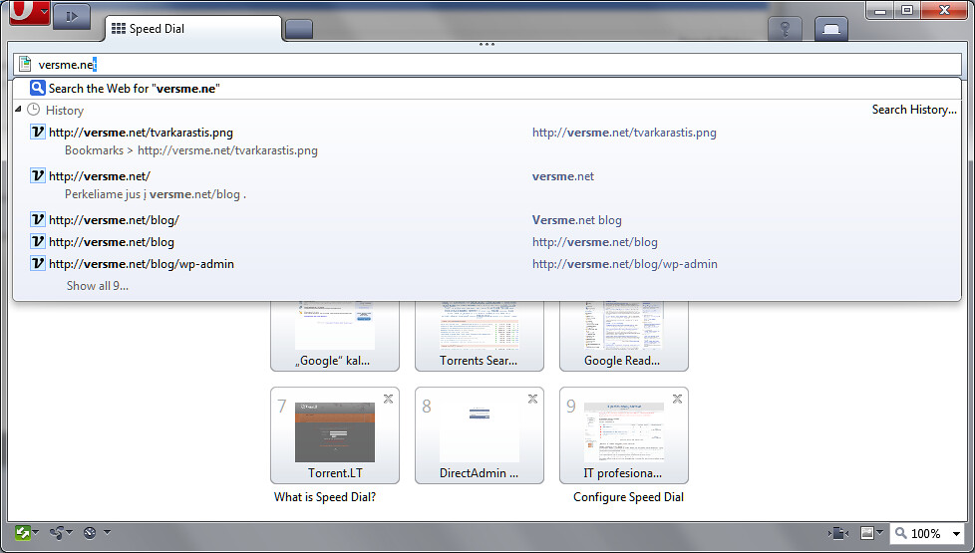The image size is (975, 553).
Task: Click Show all 9 history results
Action: tap(97, 286)
